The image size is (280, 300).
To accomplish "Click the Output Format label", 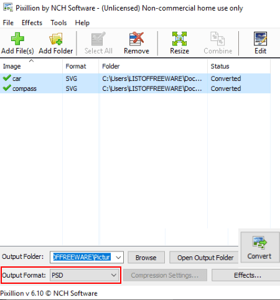I will (x=24, y=275).
